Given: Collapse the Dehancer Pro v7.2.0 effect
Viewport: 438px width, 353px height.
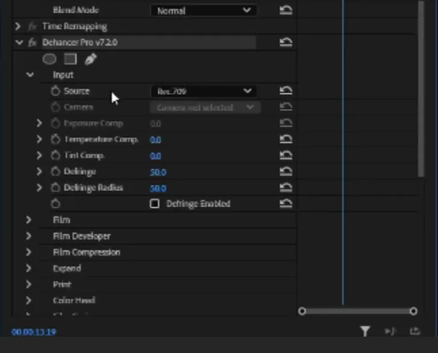Looking at the screenshot, I should (19, 42).
